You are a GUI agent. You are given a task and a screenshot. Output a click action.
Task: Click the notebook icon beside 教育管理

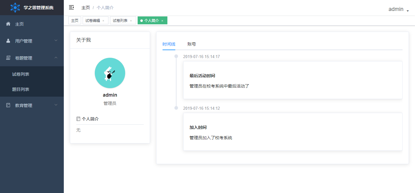coord(8,105)
